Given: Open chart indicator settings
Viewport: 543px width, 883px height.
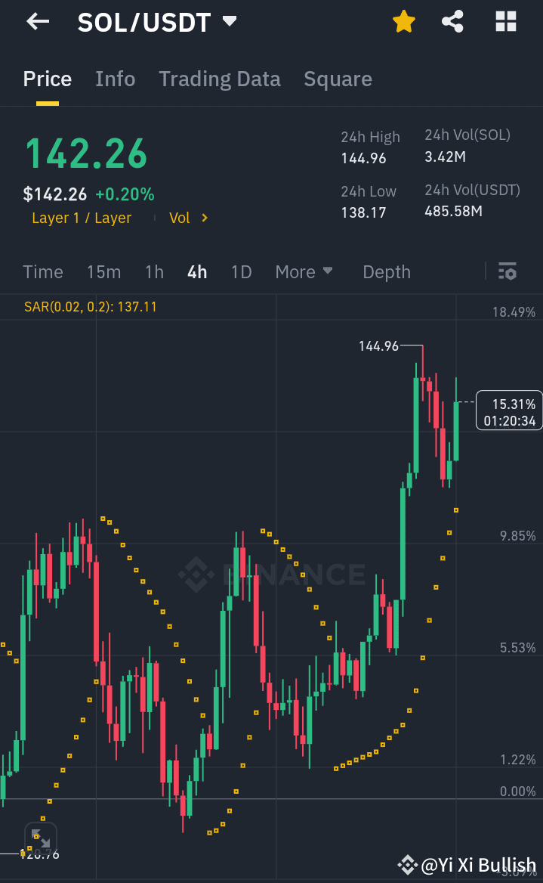Looking at the screenshot, I should [x=508, y=271].
